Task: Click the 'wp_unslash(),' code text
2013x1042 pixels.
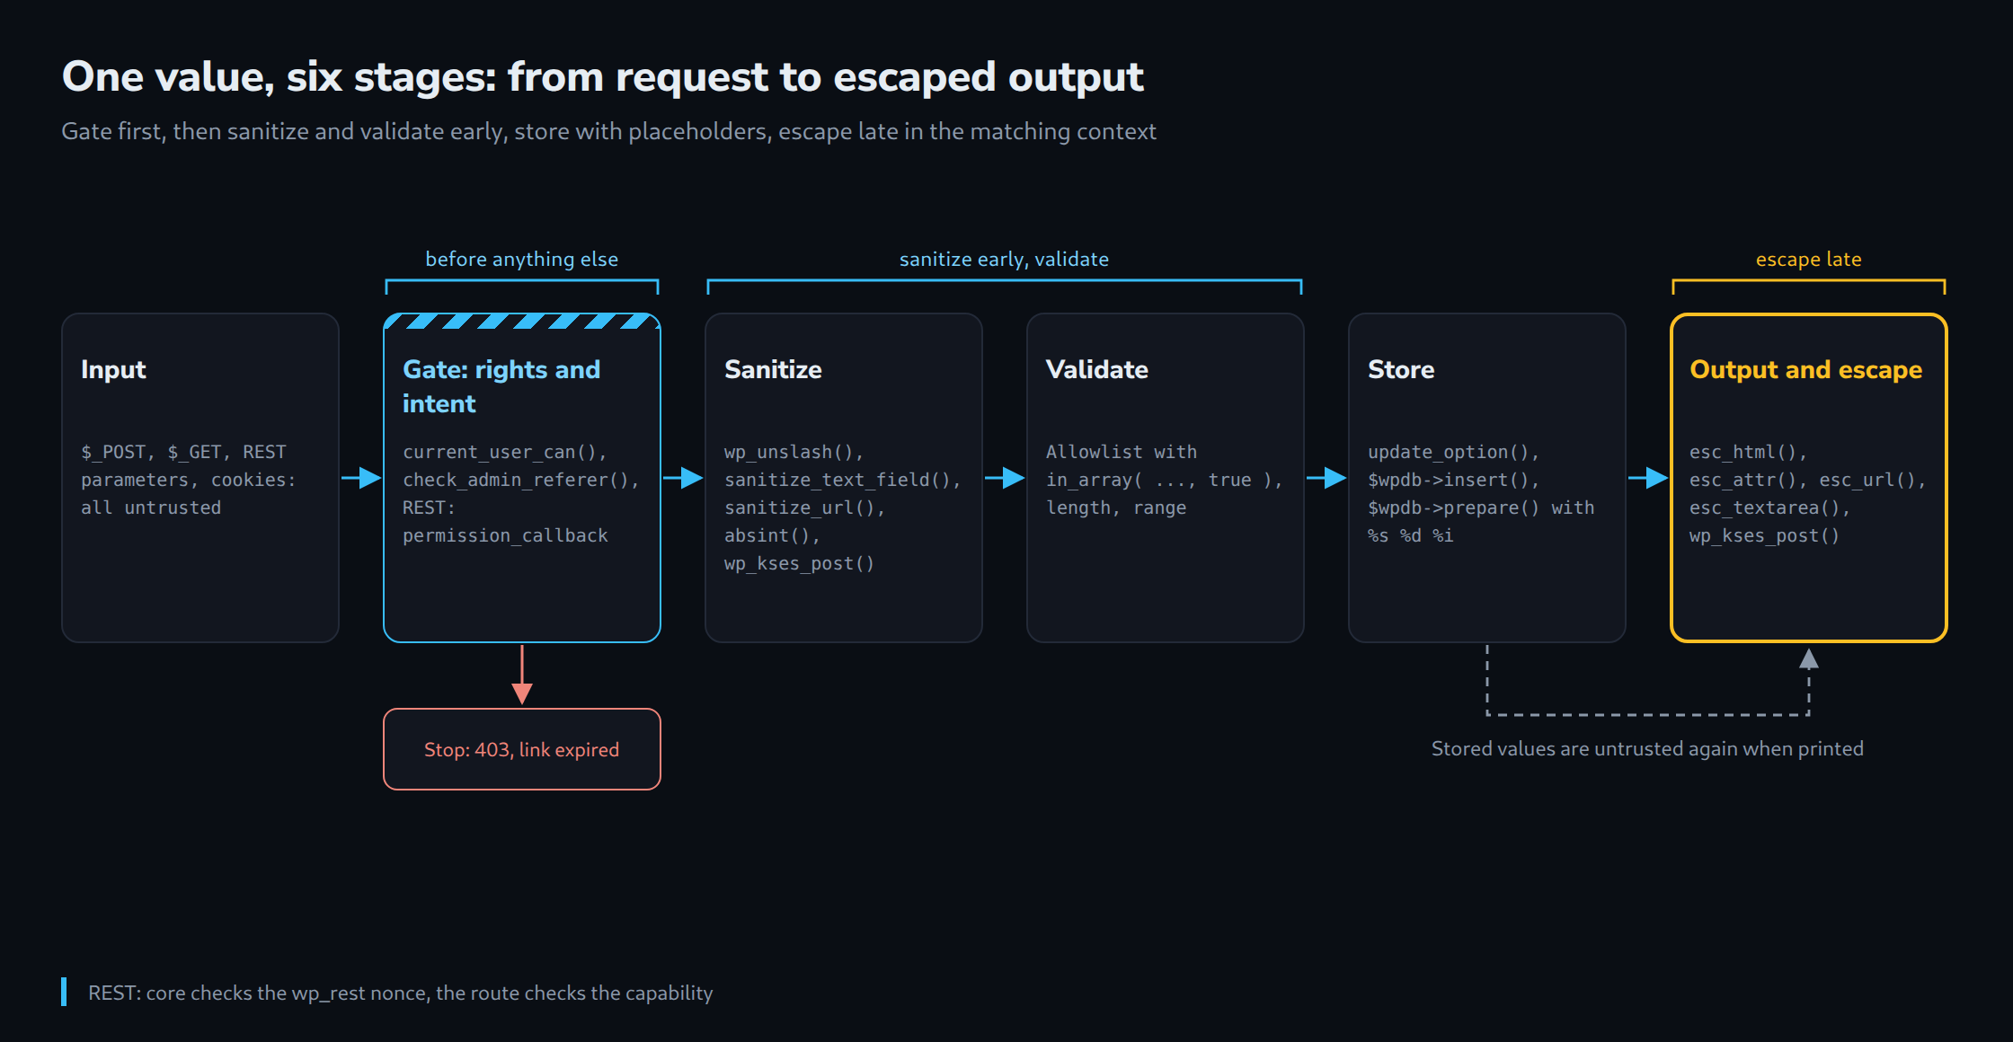Action: pyautogui.click(x=794, y=452)
